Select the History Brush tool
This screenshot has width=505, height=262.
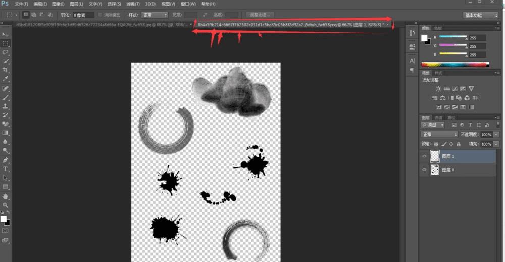pos(6,115)
